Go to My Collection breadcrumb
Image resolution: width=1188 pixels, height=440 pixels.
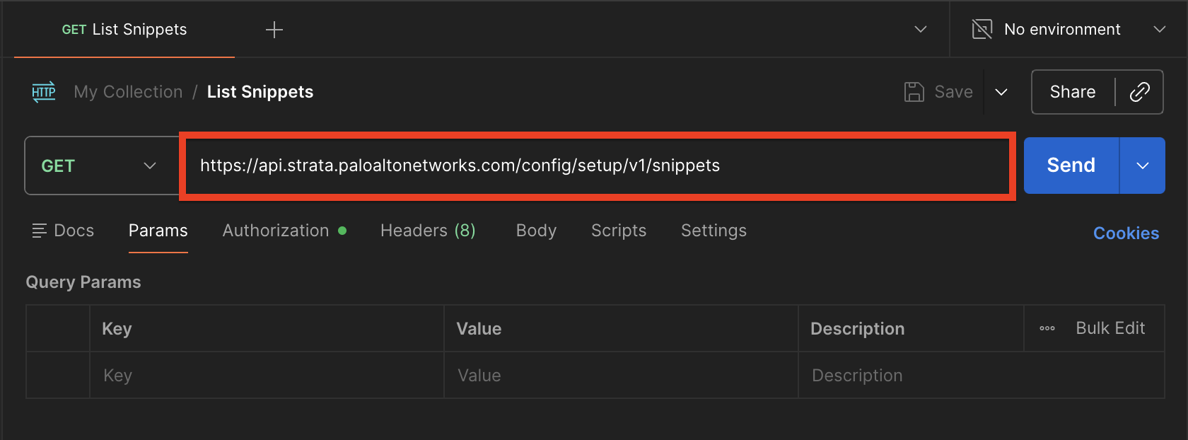128,92
